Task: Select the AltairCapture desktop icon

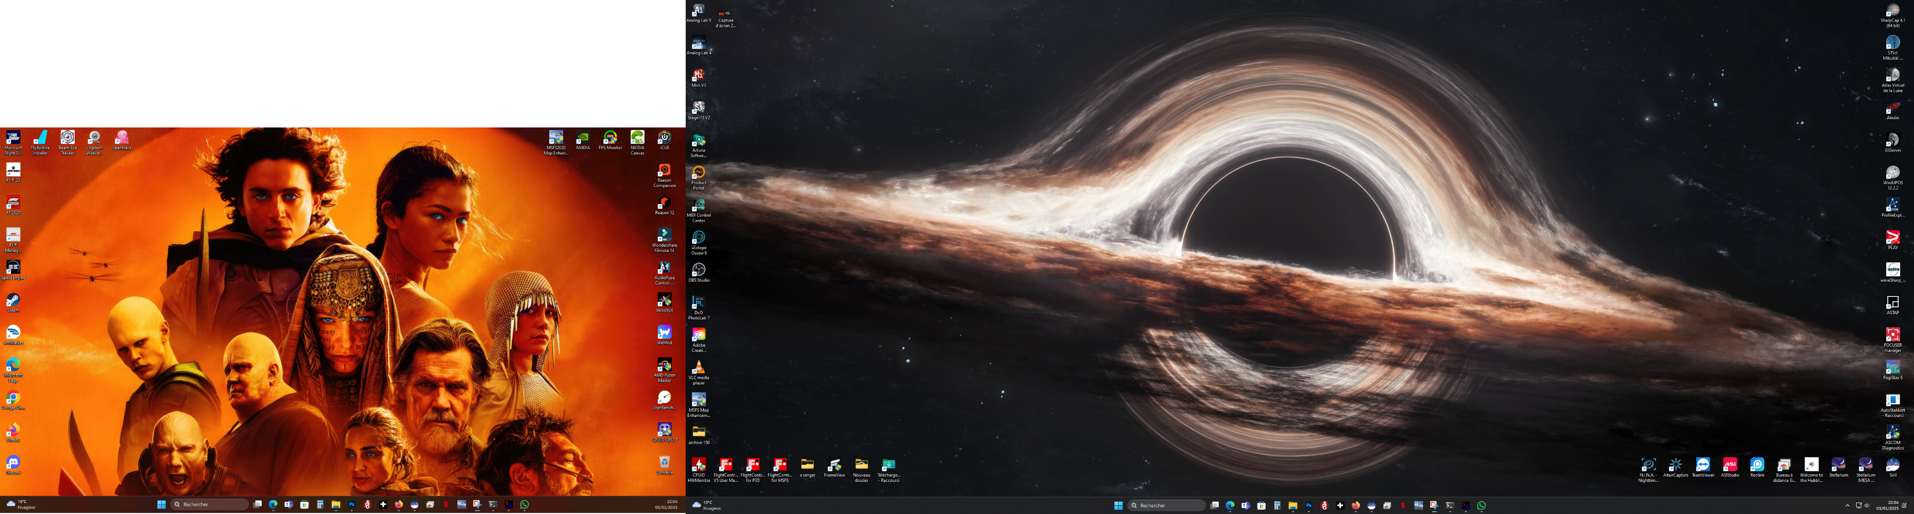Action: 1676,468
